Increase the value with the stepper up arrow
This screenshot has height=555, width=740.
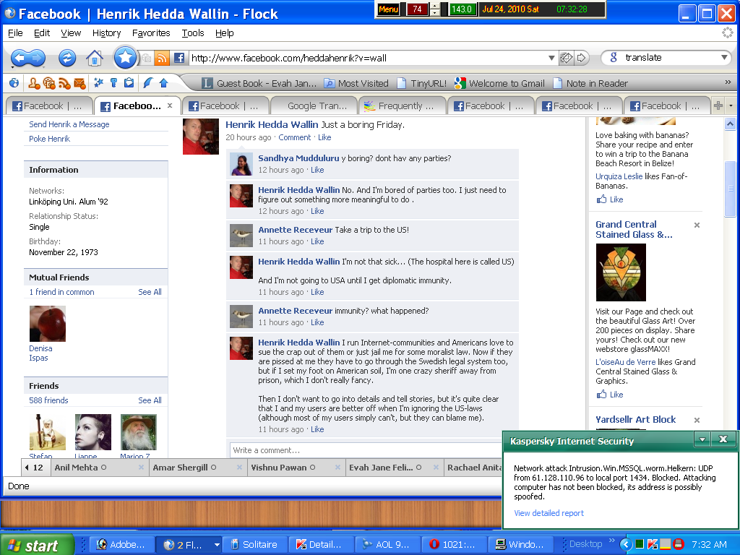point(434,5)
